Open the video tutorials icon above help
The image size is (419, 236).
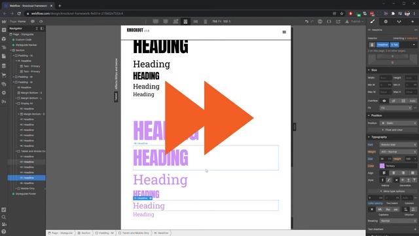[x=4, y=224]
